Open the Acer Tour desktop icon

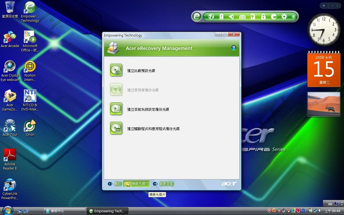[x=10, y=128]
